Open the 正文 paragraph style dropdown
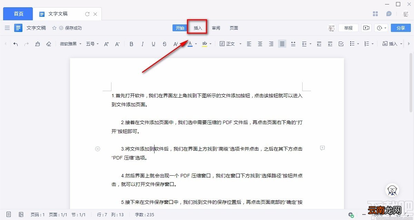 point(230,44)
